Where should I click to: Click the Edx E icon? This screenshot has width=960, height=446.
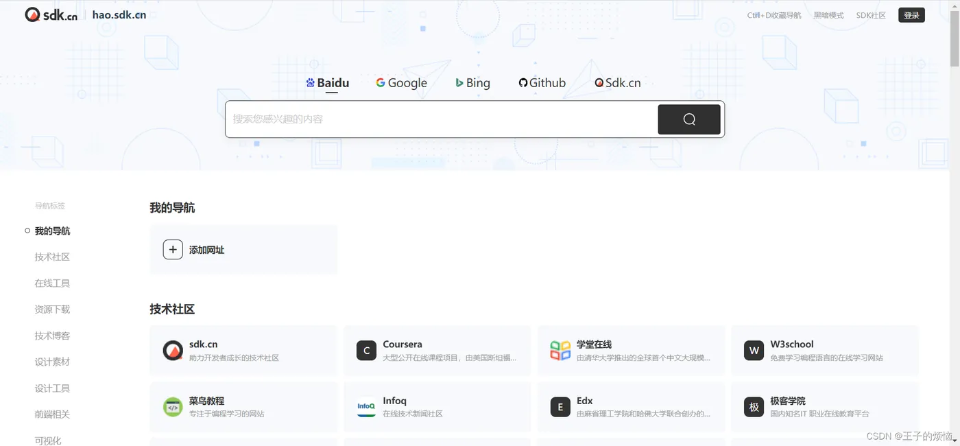tap(560, 407)
